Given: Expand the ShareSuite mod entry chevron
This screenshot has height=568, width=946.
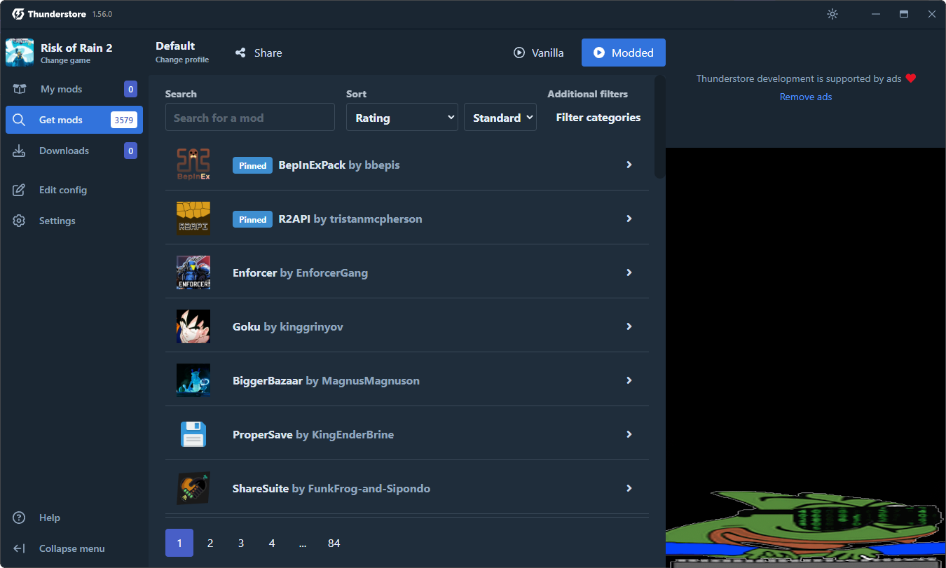Looking at the screenshot, I should [x=629, y=488].
